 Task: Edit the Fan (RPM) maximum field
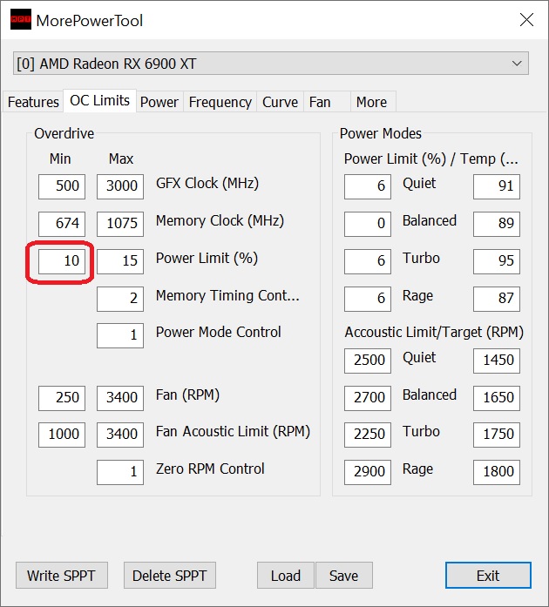[x=120, y=398]
